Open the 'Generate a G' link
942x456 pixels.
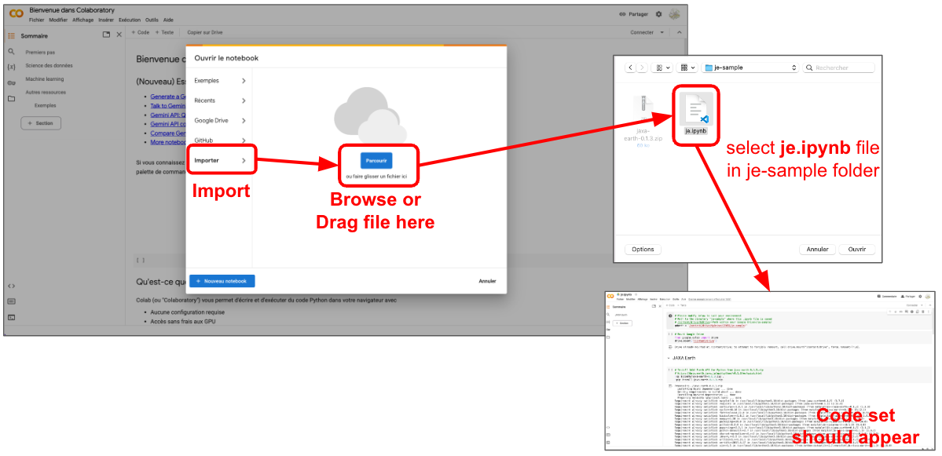[168, 96]
